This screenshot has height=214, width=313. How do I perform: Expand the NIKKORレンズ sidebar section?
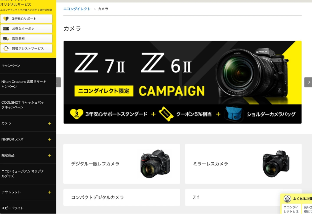coord(50,139)
